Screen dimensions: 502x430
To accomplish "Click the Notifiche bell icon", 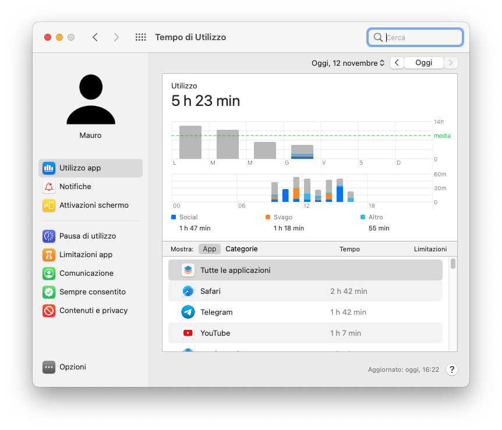I will pos(49,187).
